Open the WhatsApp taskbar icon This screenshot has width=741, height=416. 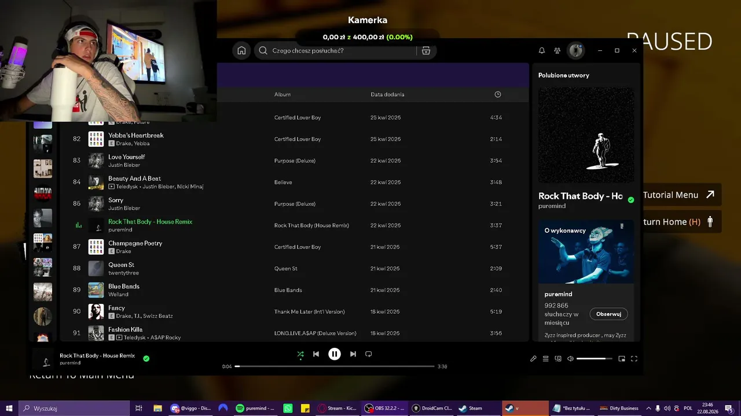288,408
